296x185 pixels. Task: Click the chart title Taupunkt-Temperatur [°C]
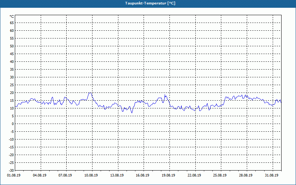pos(150,3)
